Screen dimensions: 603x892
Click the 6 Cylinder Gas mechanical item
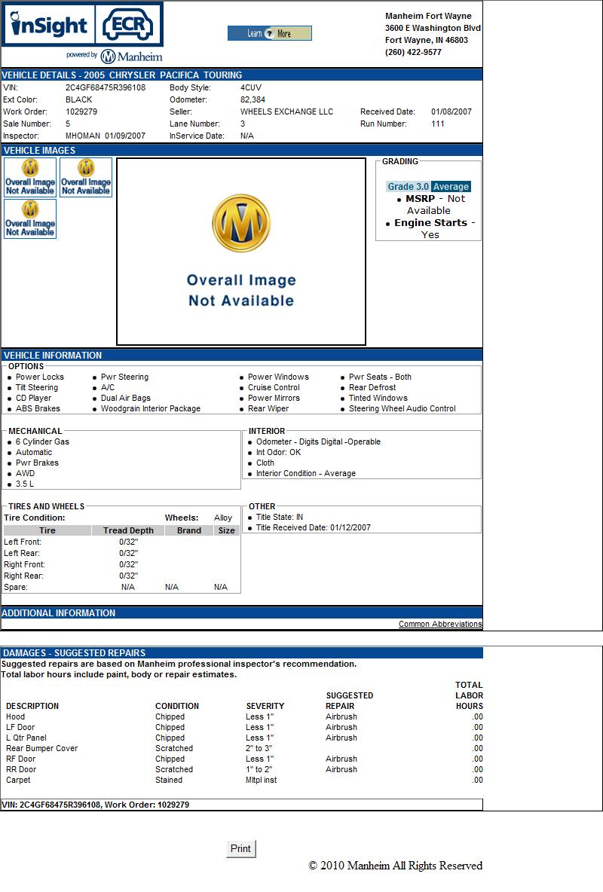(42, 441)
